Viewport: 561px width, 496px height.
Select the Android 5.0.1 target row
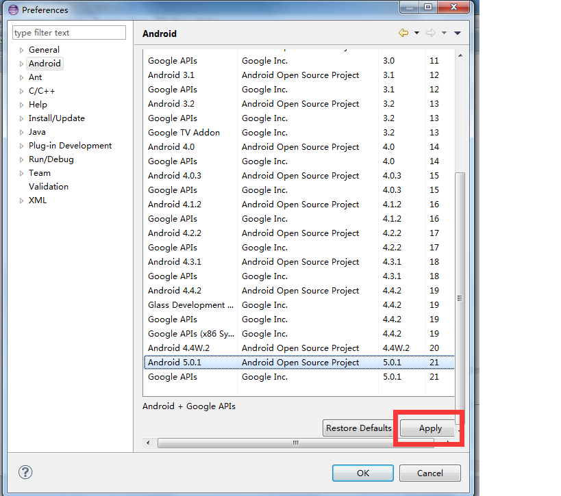click(299, 363)
